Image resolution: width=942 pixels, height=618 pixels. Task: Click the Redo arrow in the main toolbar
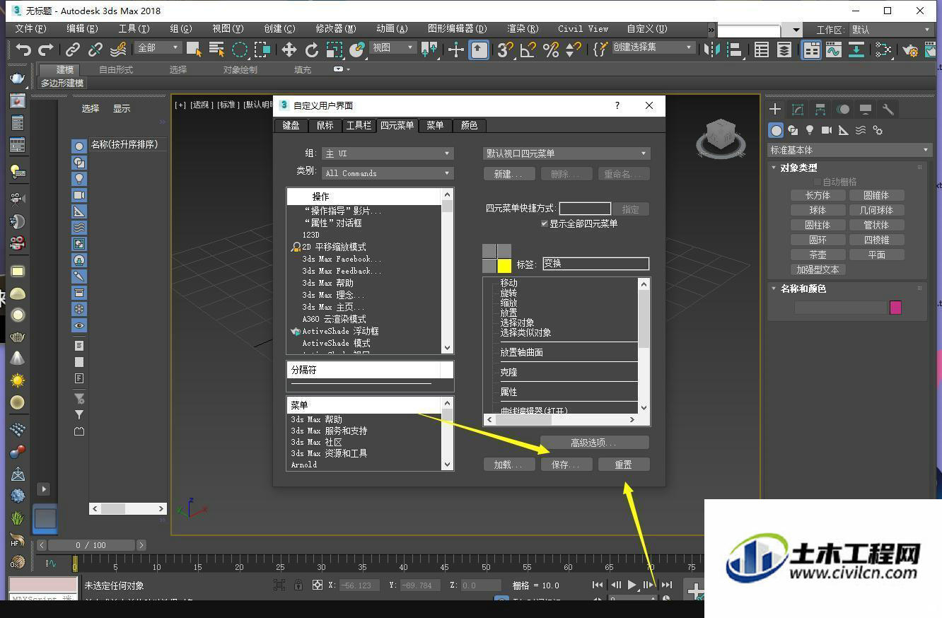(46, 49)
